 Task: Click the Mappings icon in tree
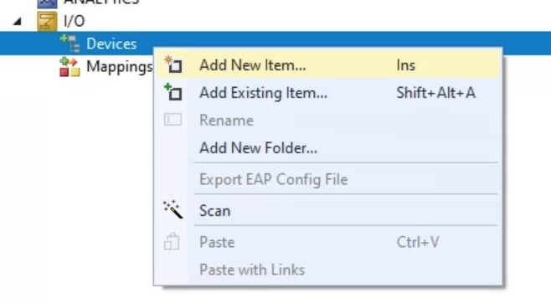(70, 67)
